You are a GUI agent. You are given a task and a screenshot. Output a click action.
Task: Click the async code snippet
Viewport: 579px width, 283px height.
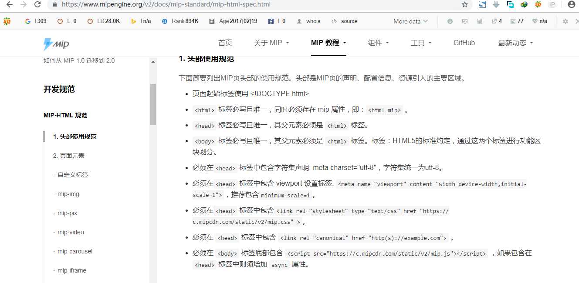click(279, 264)
